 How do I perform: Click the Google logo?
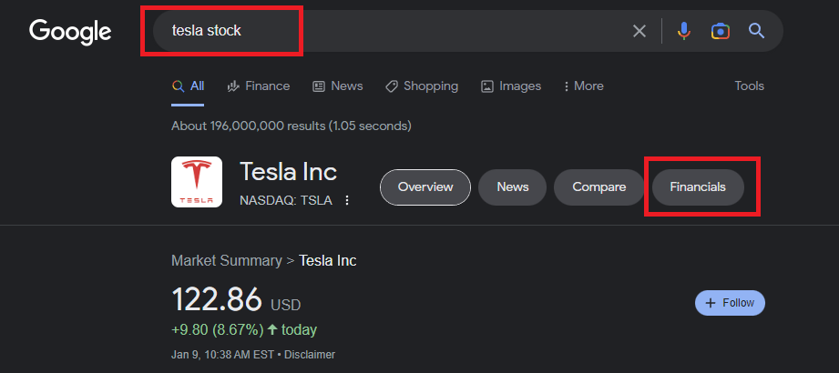point(70,31)
